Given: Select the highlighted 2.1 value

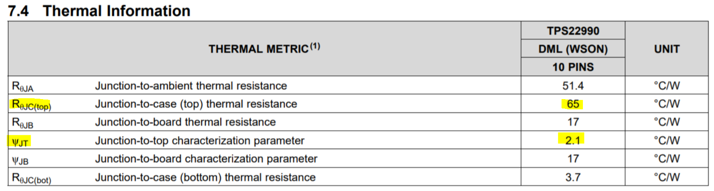Looking at the screenshot, I should [572, 140].
